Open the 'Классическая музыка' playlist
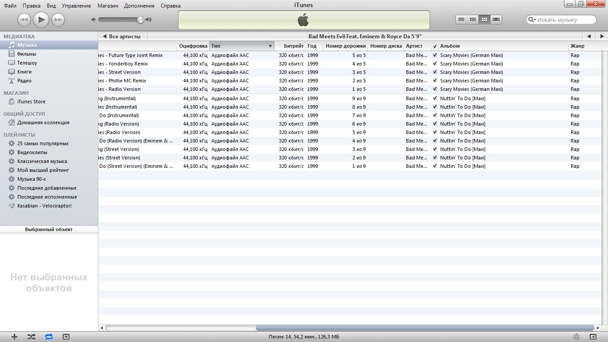608x342 pixels. coord(49,161)
